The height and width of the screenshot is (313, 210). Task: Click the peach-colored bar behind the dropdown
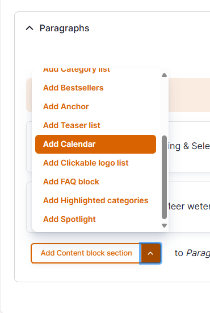[189, 95]
